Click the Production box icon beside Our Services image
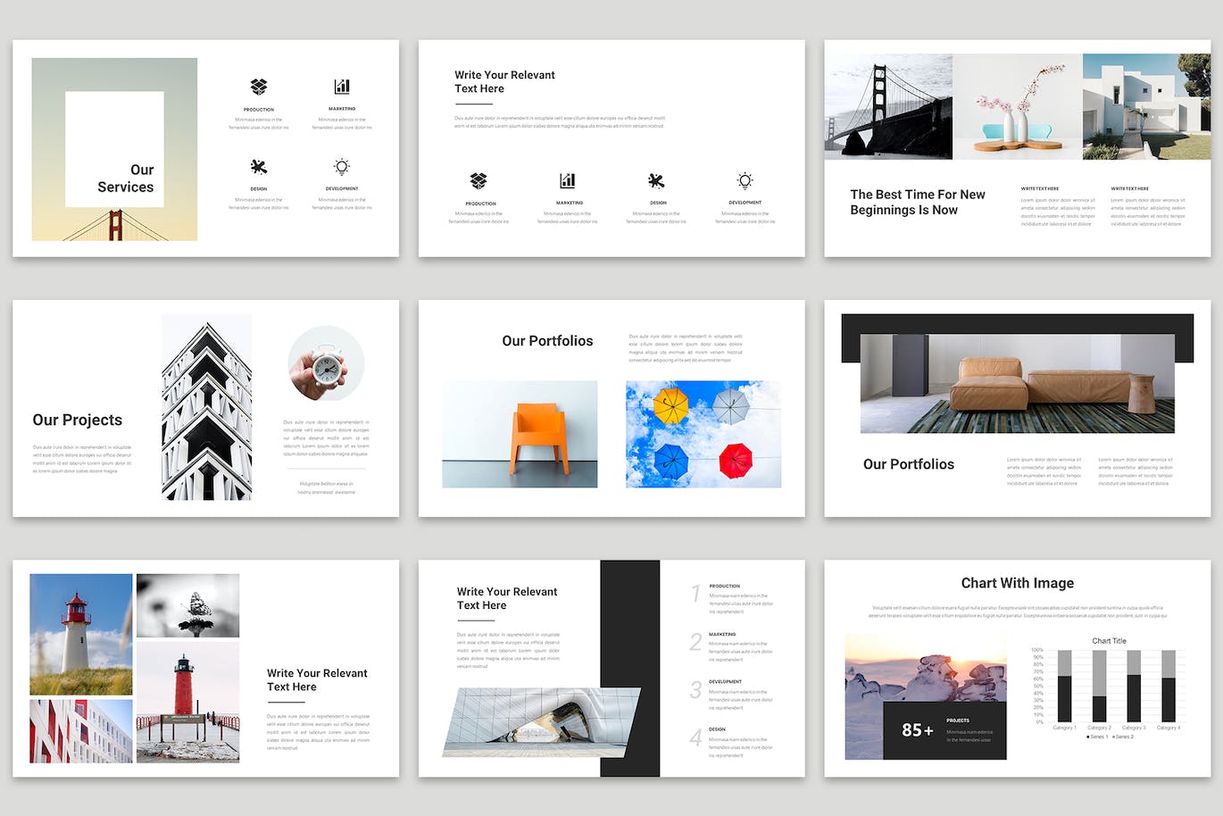The image size is (1223, 816). (x=259, y=87)
